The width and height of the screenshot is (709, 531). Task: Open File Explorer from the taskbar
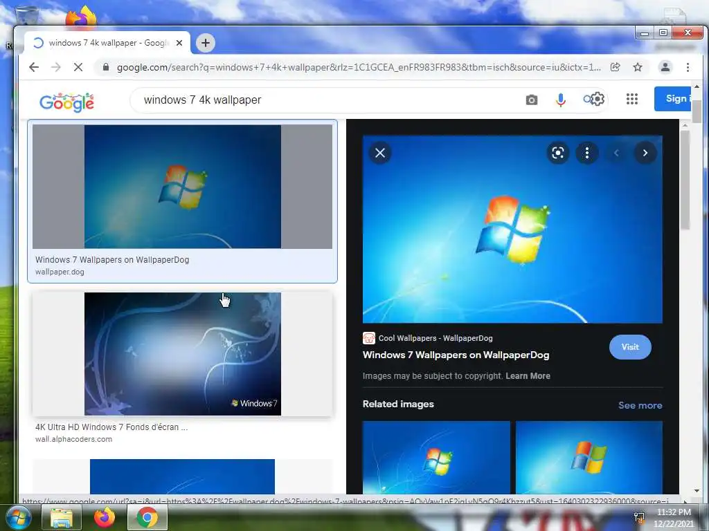(x=62, y=517)
